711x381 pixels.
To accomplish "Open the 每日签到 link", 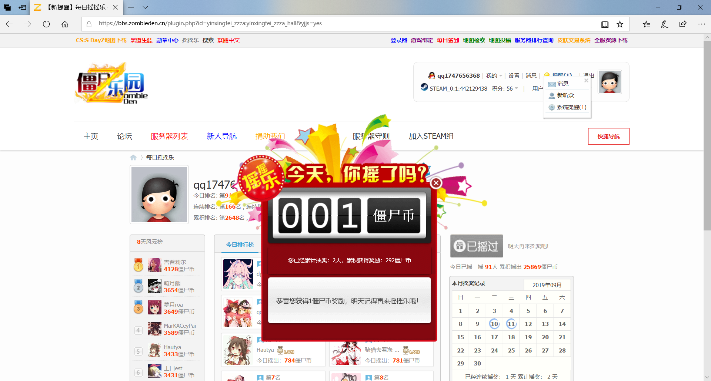I will [447, 40].
